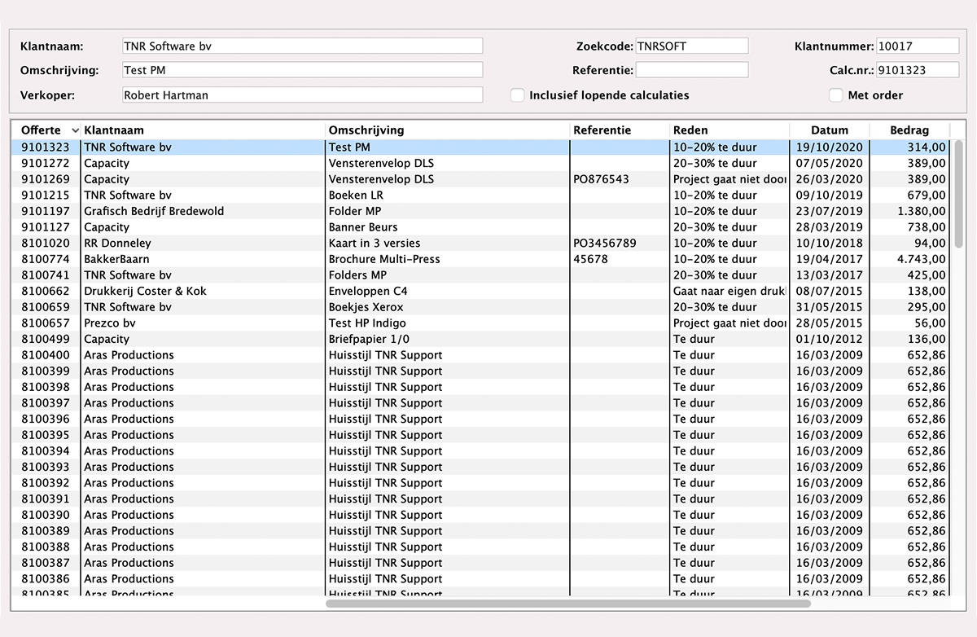This screenshot has width=977, height=637.
Task: Click date 19/10/2020
Action: [x=829, y=147]
